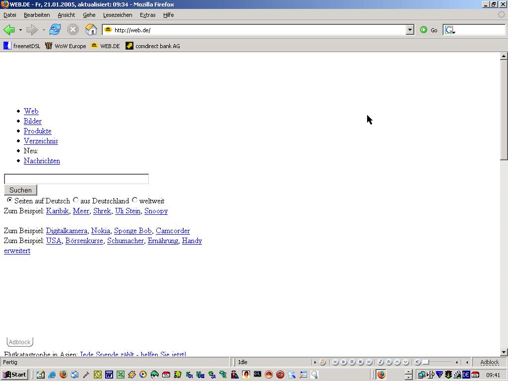508x381 pixels.
Task: Open the freenetDSL bookmark
Action: (22, 46)
